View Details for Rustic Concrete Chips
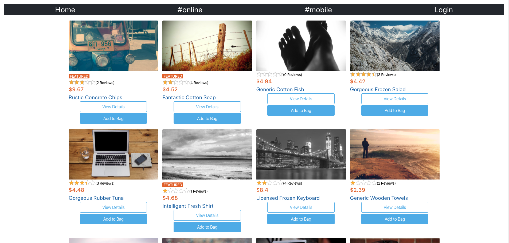This screenshot has height=243, width=509. tap(113, 107)
